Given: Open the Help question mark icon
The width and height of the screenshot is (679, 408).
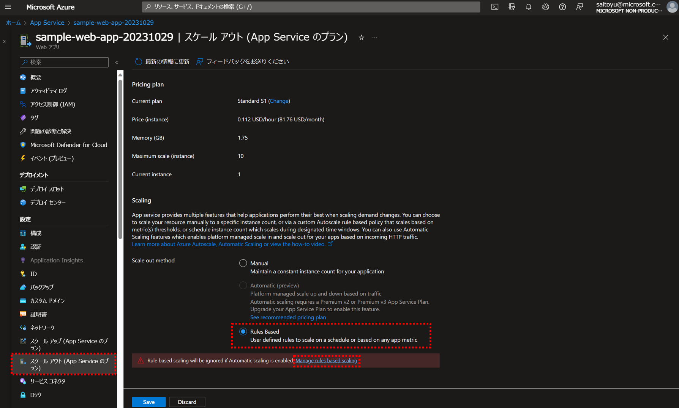Looking at the screenshot, I should coord(562,7).
